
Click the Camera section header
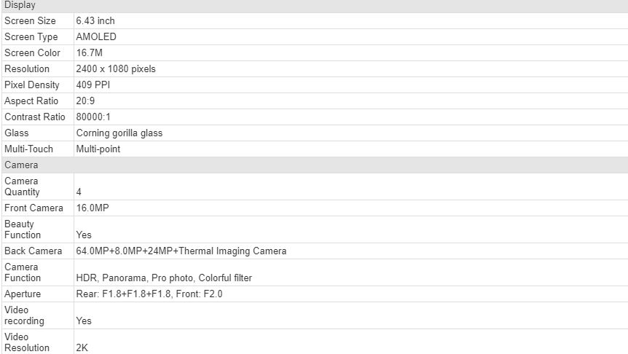pos(315,165)
